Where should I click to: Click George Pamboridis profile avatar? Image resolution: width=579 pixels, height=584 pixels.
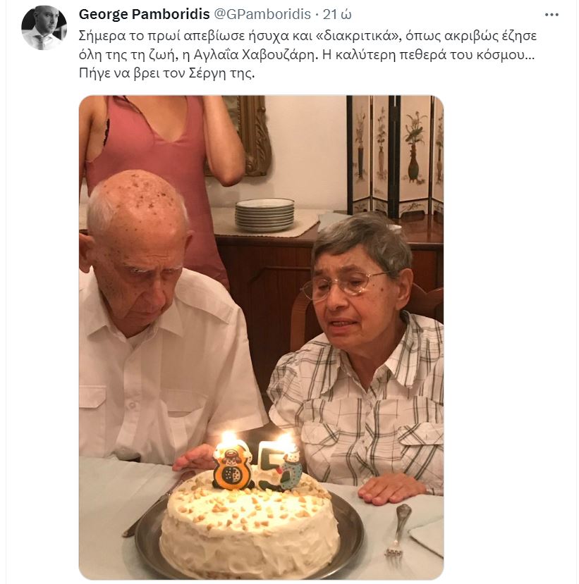click(x=44, y=27)
